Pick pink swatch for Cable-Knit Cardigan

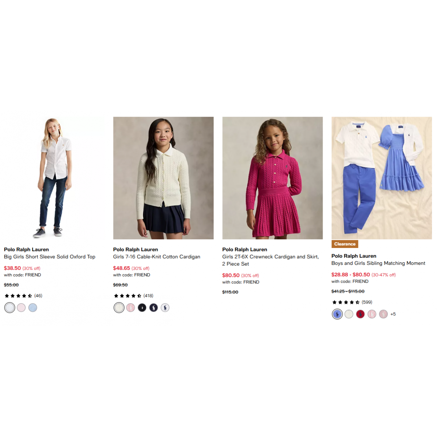pos(130,308)
